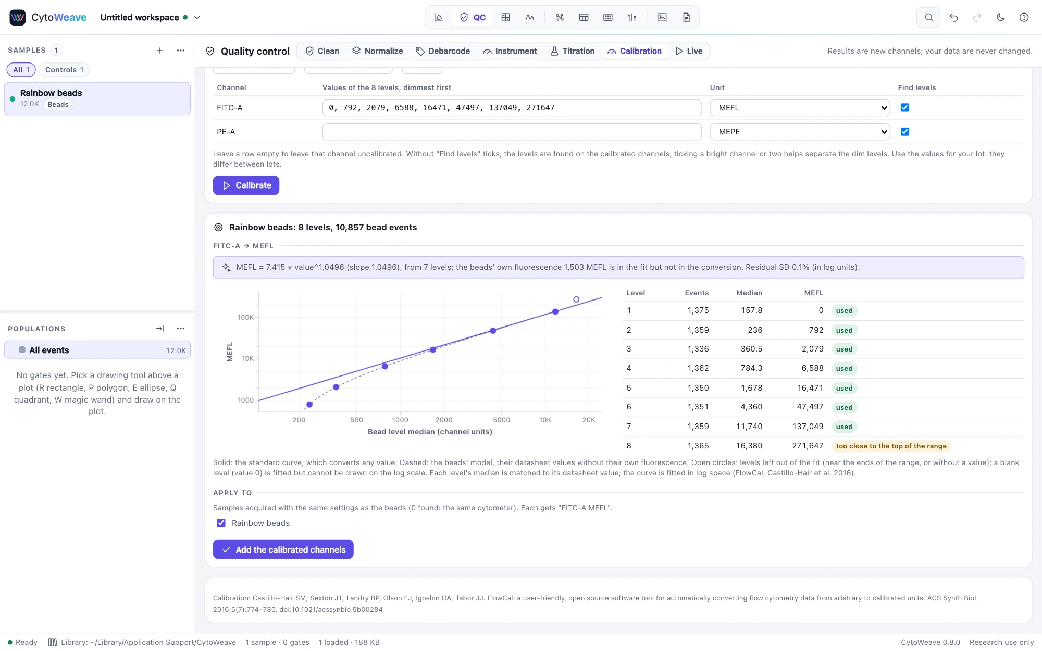Click the PE-A bead values input field
Viewport: 1042px width, 651px height.
[512, 132]
